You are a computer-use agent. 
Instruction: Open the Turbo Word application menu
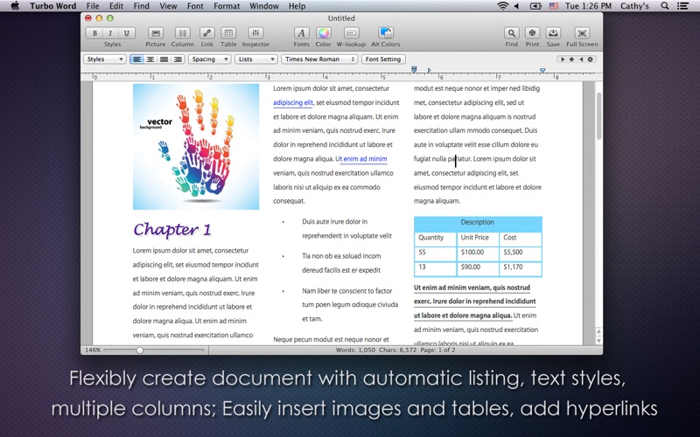coord(53,6)
